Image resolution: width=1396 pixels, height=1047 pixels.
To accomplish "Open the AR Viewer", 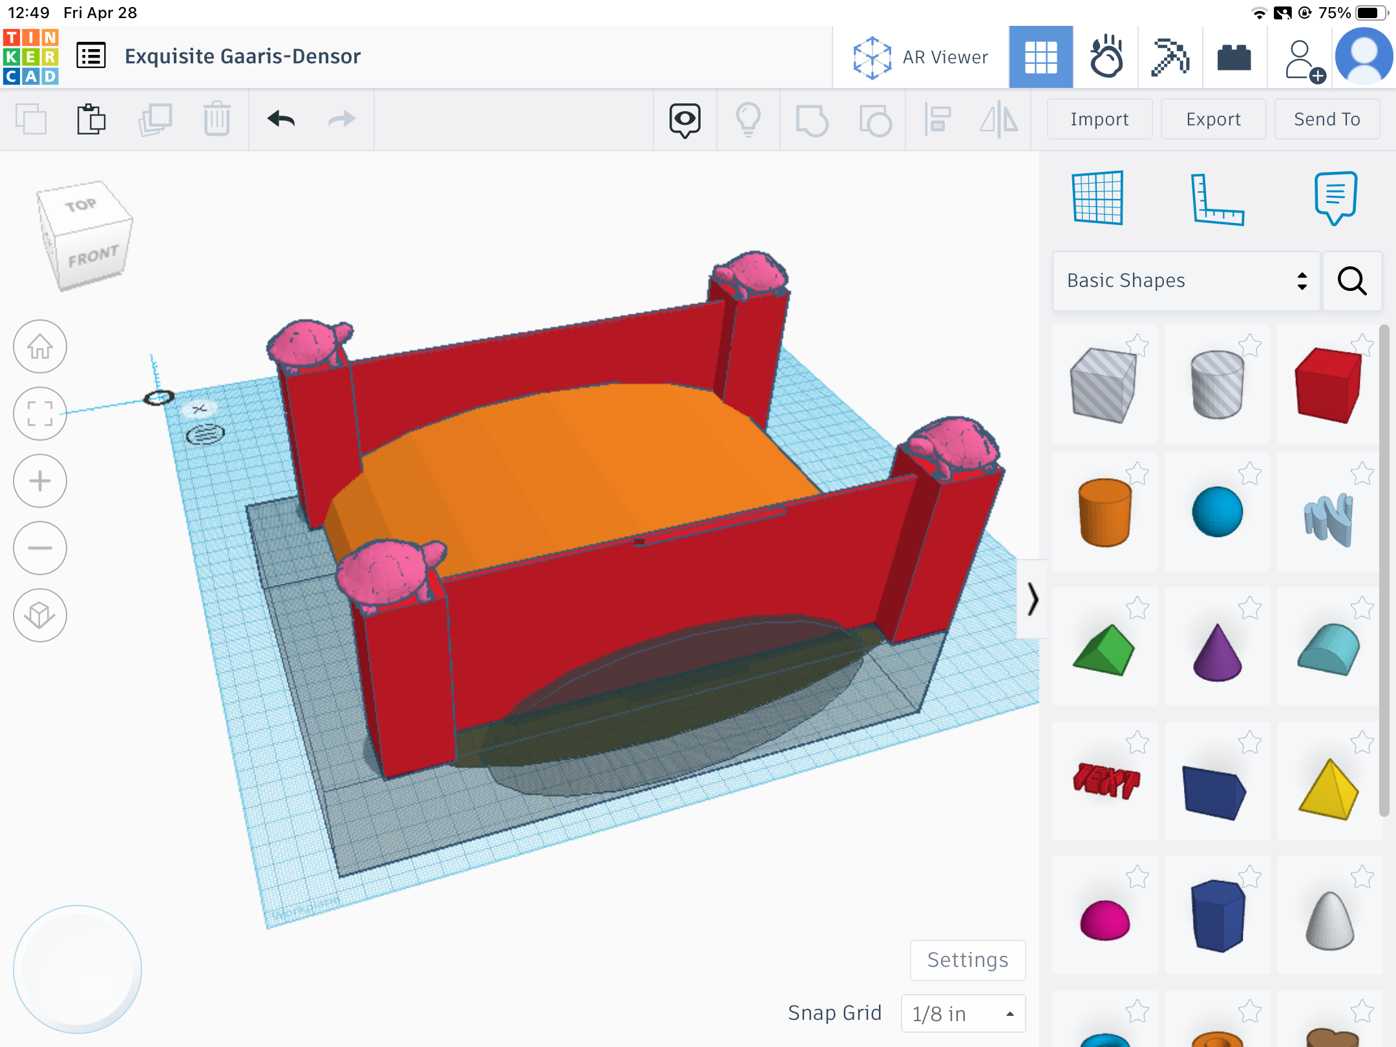I will [x=920, y=57].
